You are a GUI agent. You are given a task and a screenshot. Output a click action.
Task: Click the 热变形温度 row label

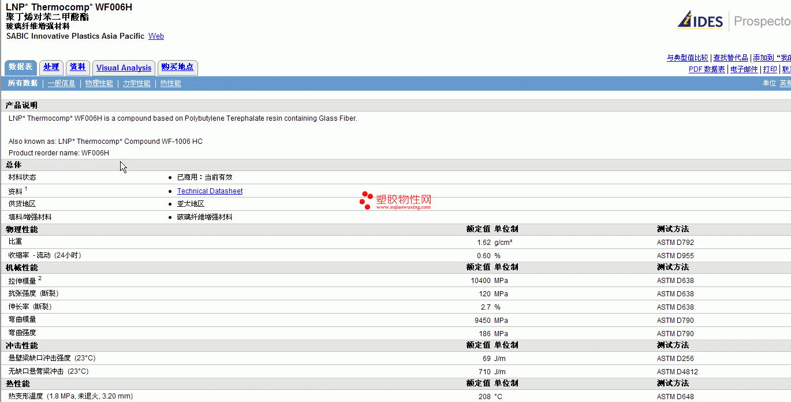(x=71, y=396)
